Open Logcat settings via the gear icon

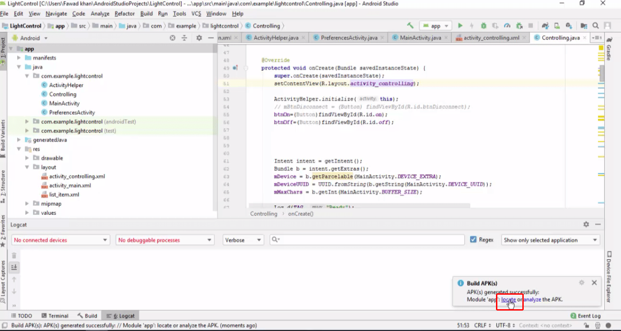click(586, 224)
